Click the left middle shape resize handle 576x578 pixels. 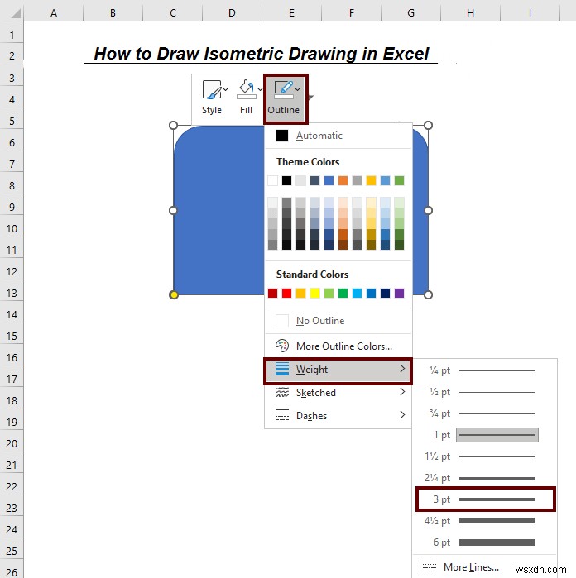173,211
